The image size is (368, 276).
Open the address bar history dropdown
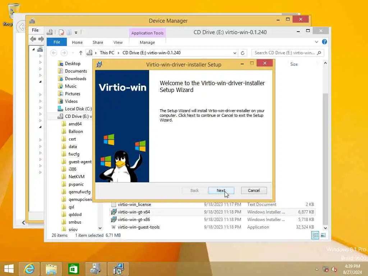[234, 53]
